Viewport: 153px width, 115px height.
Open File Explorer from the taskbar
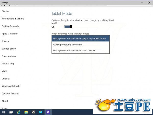coord(26,112)
